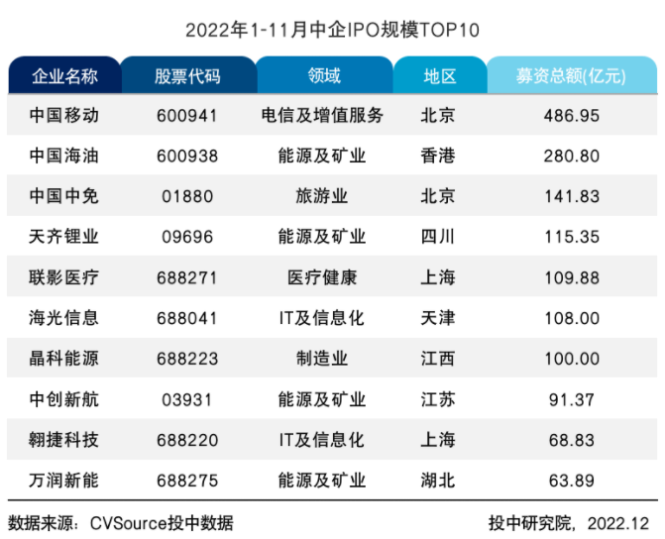This screenshot has height=539, width=665.
Task: Click amount 486.95
Action: [x=572, y=115]
